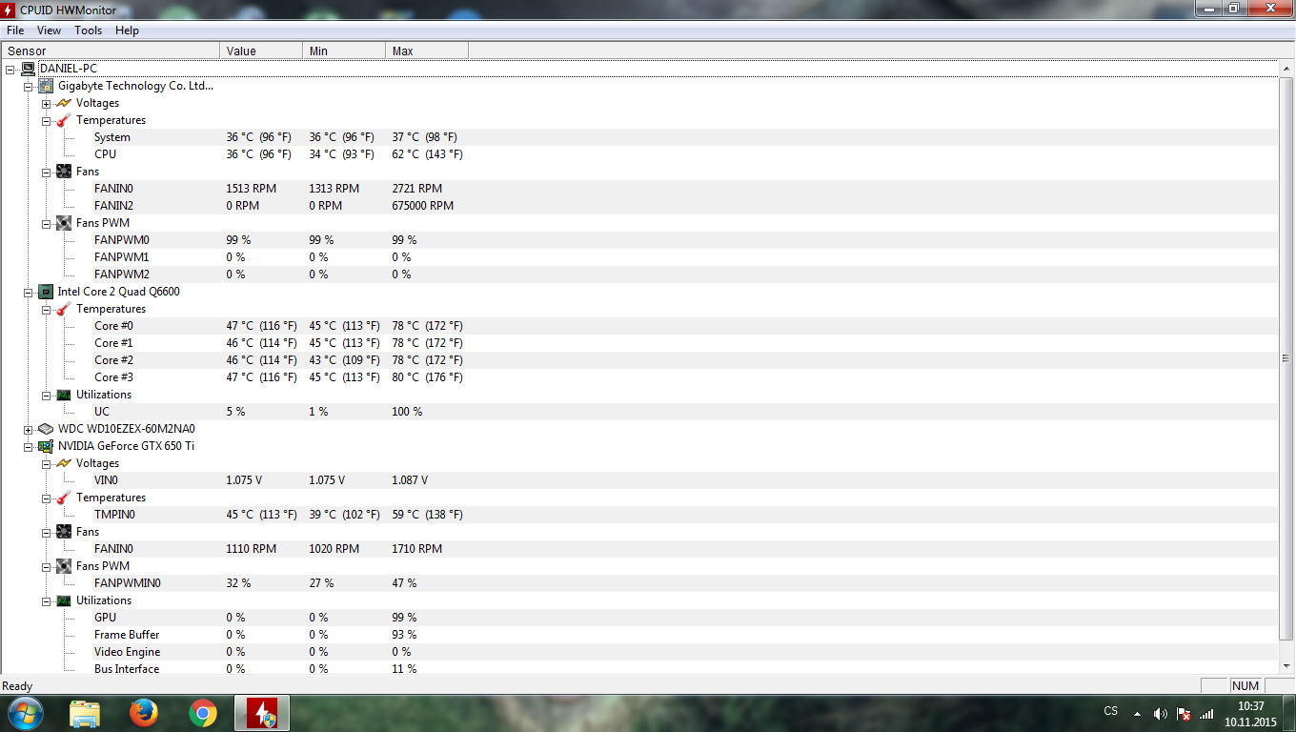
Task: Click the thermometer icon under Gigabyte Technology
Action: coord(64,120)
